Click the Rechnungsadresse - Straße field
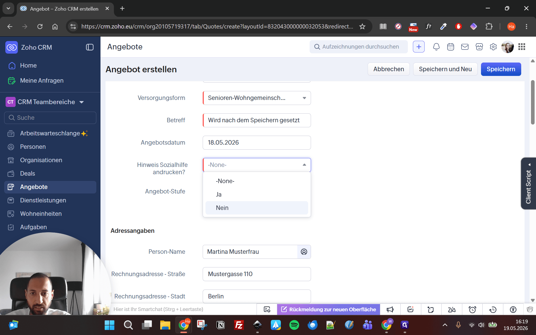 (257, 274)
